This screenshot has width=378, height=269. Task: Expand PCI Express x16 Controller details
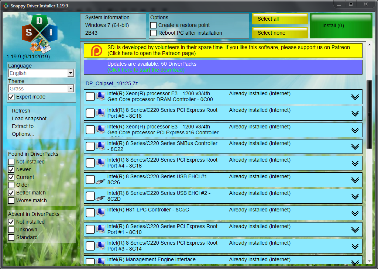(355, 130)
